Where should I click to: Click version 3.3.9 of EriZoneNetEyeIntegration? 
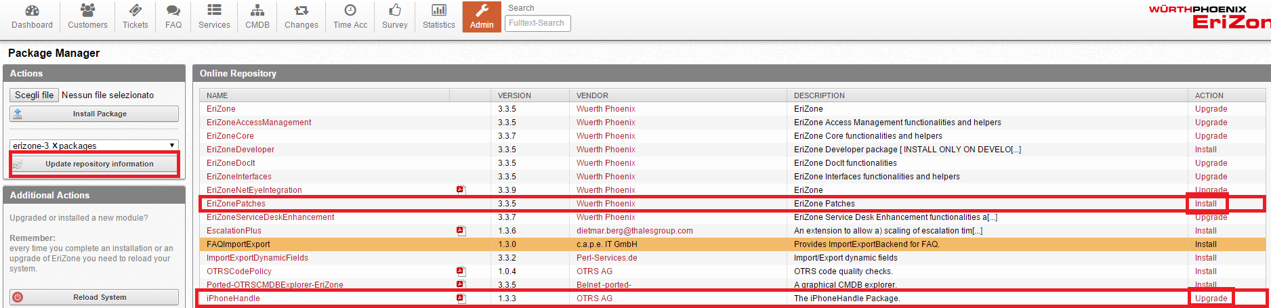tap(507, 190)
